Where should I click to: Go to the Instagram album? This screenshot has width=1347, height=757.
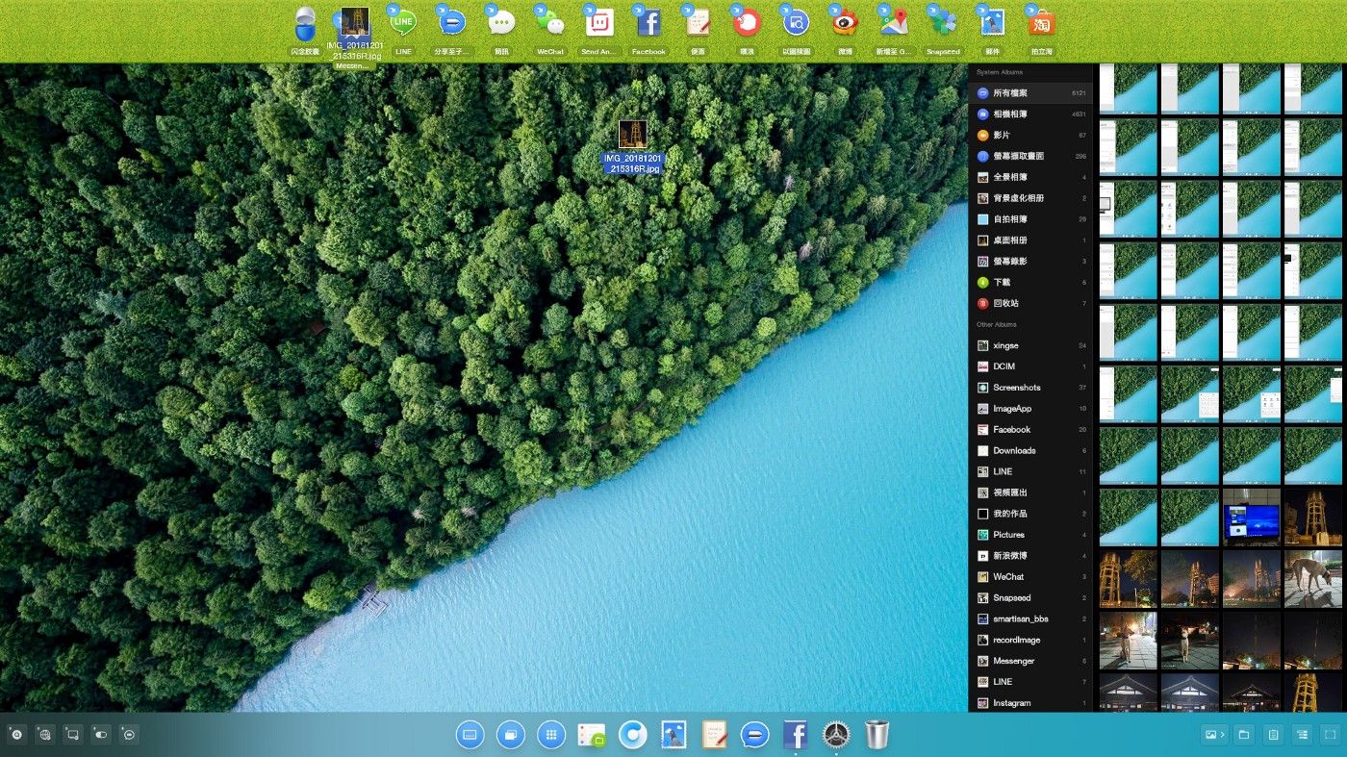(x=1011, y=703)
